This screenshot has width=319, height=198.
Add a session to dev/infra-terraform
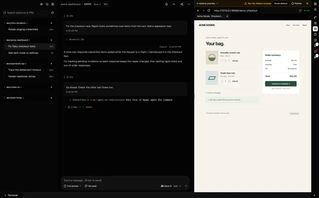coord(51,23)
